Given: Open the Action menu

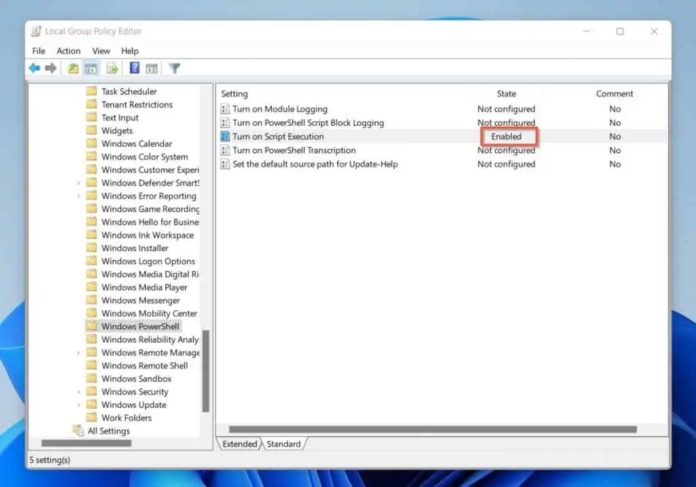Looking at the screenshot, I should tap(69, 50).
